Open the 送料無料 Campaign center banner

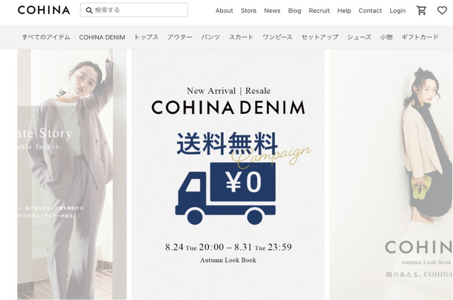[228, 174]
